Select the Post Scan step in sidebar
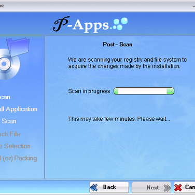 tap(8, 121)
